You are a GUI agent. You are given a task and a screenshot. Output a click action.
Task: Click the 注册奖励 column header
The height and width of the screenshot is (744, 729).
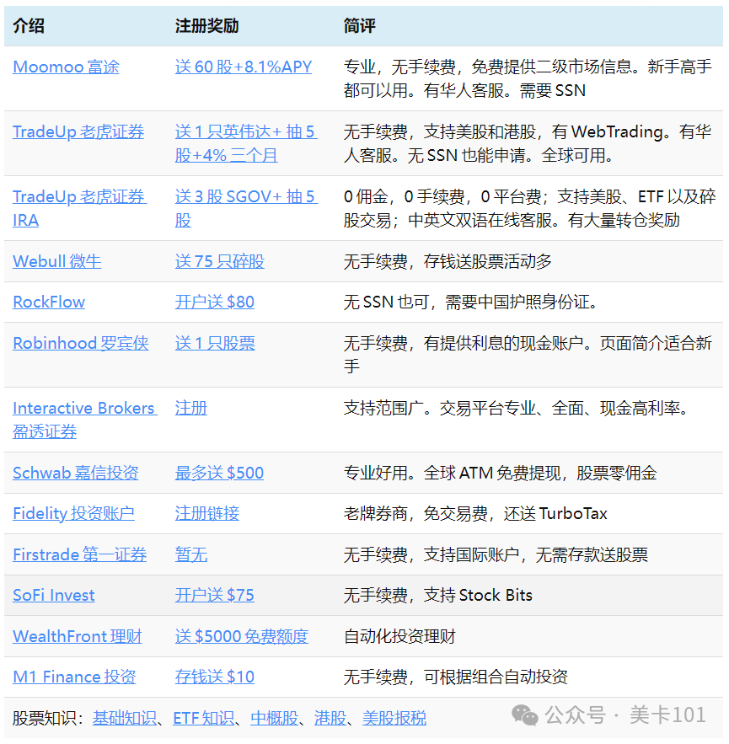[x=207, y=25]
